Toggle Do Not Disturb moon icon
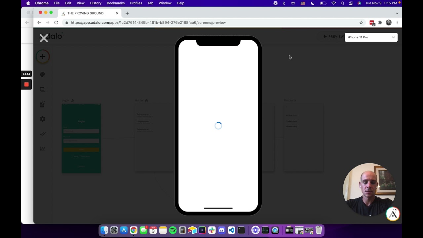This screenshot has width=423, height=238. pyautogui.click(x=313, y=3)
